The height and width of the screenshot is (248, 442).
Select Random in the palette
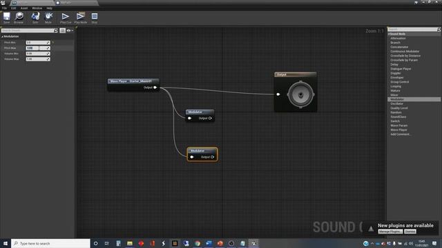[396, 112]
